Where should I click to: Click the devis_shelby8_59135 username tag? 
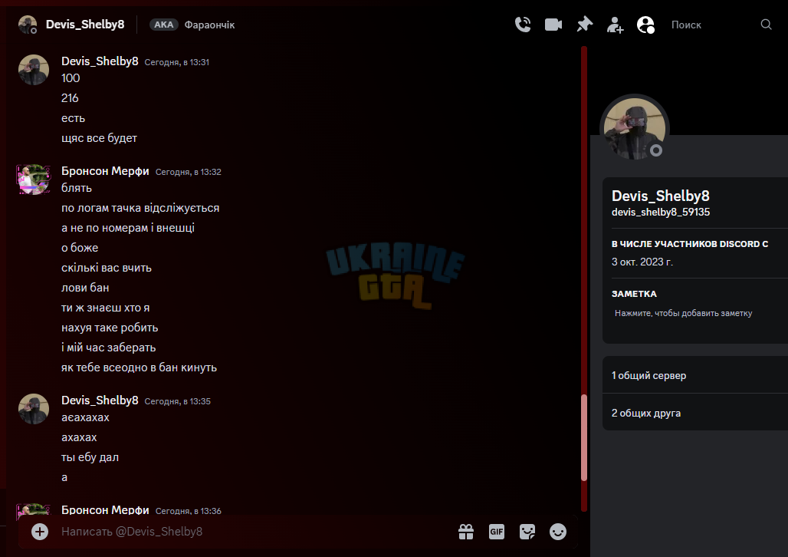tap(660, 213)
